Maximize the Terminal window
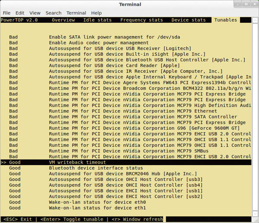The height and width of the screenshot is (223, 259). coord(246,4)
